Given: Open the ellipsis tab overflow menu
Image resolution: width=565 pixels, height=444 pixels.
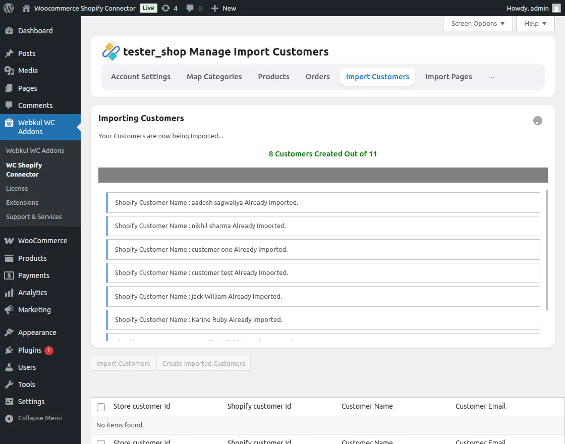Looking at the screenshot, I should [491, 76].
